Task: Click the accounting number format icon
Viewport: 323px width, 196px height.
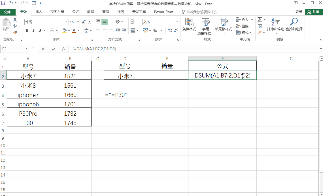Action: pyautogui.click(x=145, y=31)
